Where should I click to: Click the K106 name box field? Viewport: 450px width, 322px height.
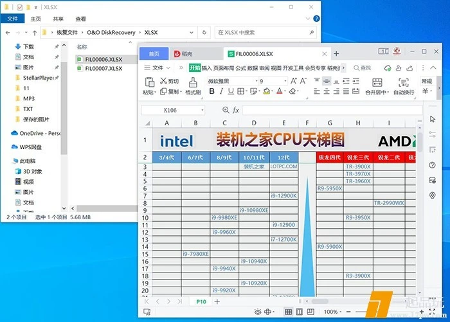pos(171,110)
